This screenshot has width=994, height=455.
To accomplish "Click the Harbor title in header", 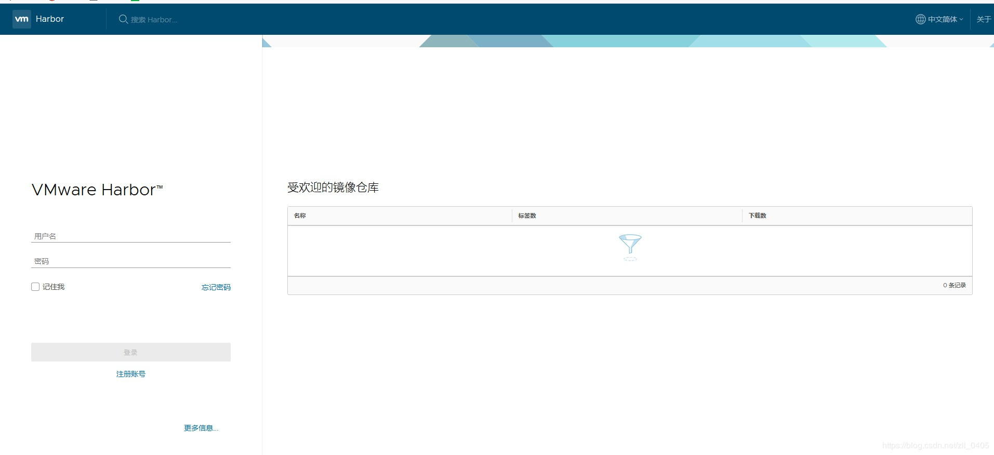I will pyautogui.click(x=50, y=19).
